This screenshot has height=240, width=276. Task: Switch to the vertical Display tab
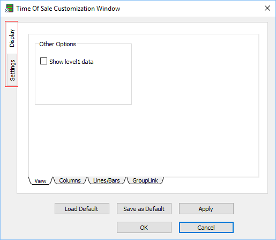12,38
